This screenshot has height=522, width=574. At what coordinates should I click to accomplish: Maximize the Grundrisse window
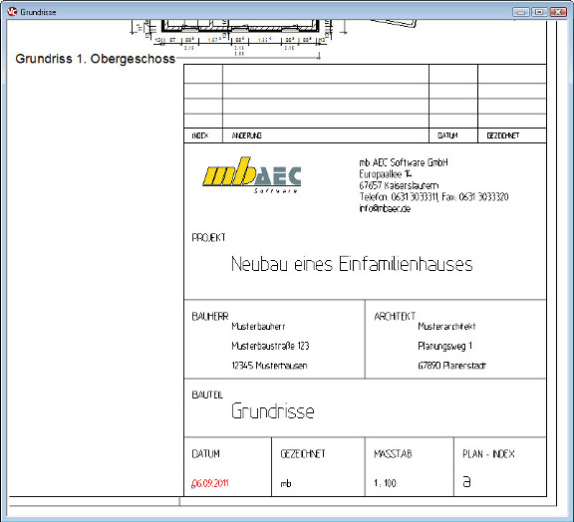tap(539, 12)
